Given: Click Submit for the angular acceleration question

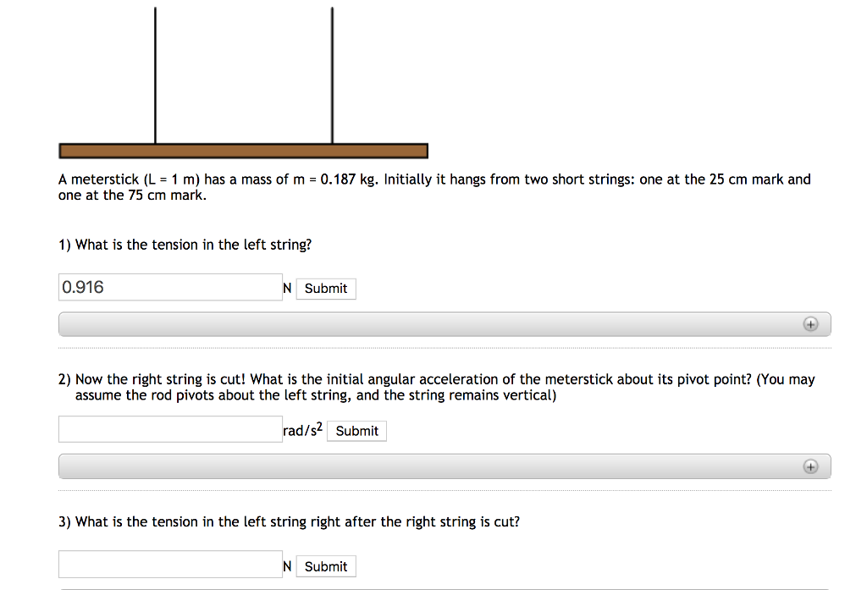Looking at the screenshot, I should [x=356, y=431].
